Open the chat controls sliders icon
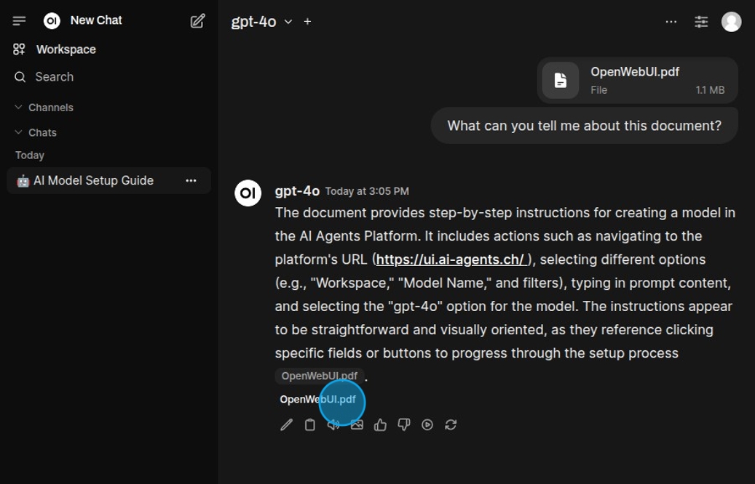This screenshot has height=484, width=755. 701,22
